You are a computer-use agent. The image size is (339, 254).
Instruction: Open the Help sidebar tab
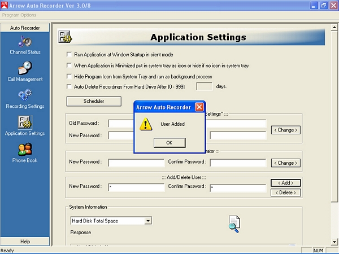(25, 242)
